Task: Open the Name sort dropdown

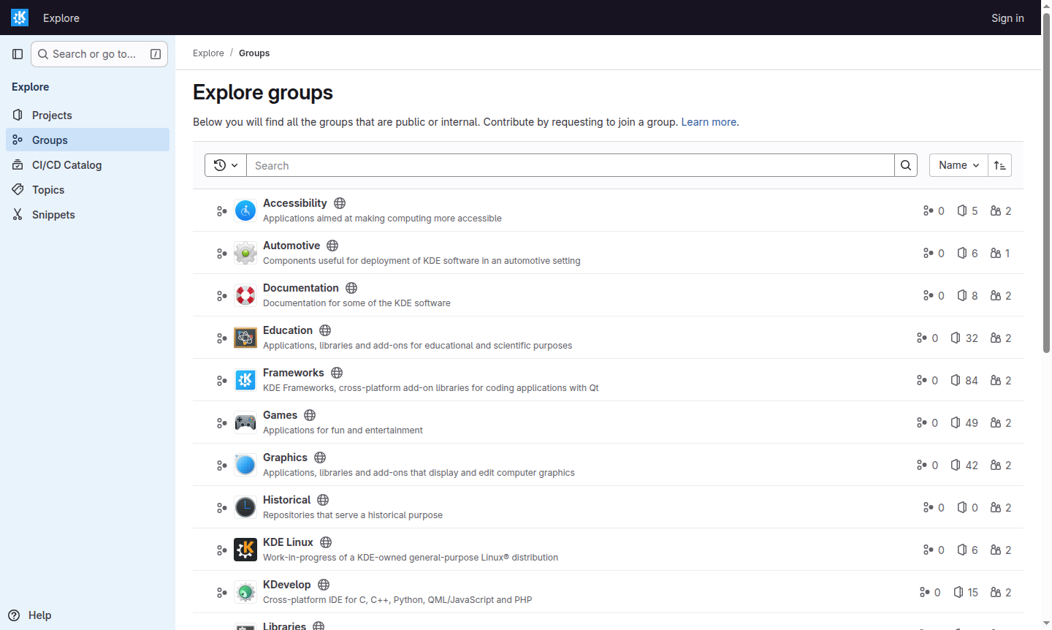Action: (958, 165)
